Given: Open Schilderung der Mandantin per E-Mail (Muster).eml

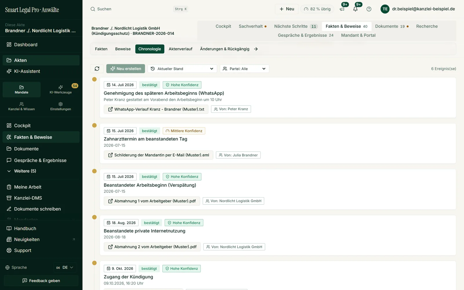Looking at the screenshot, I should point(159,155).
